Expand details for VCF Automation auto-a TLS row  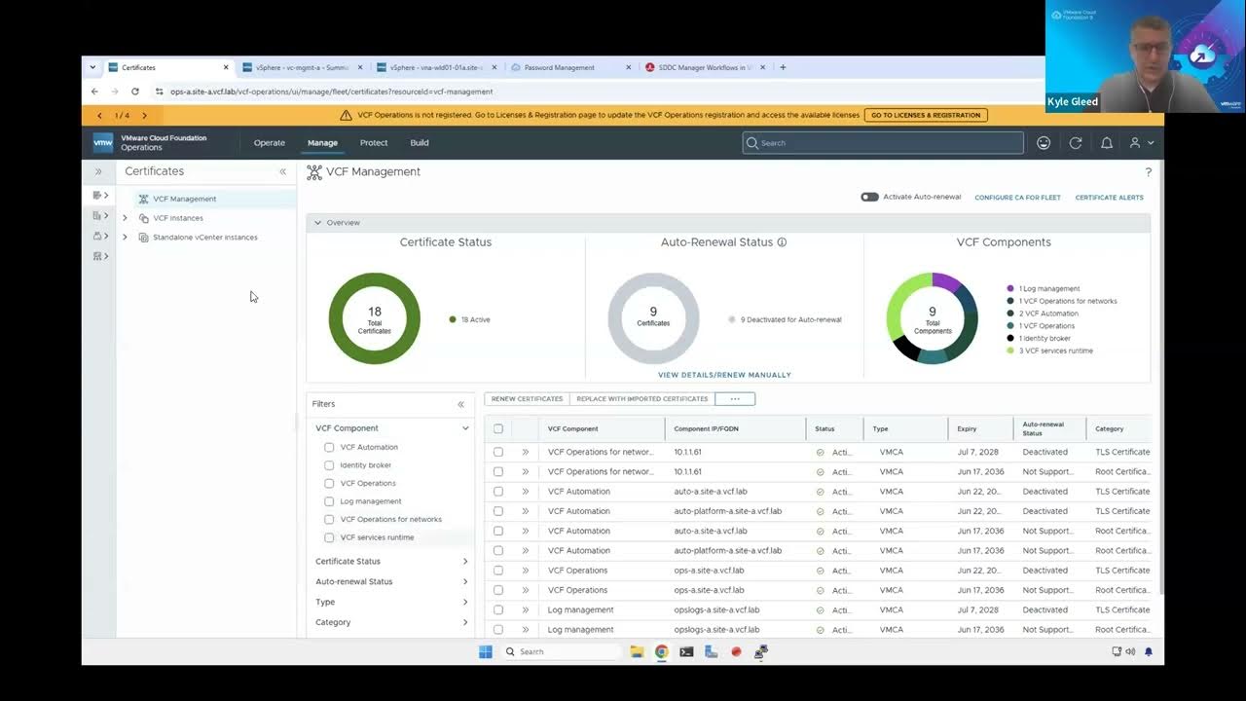[525, 492]
